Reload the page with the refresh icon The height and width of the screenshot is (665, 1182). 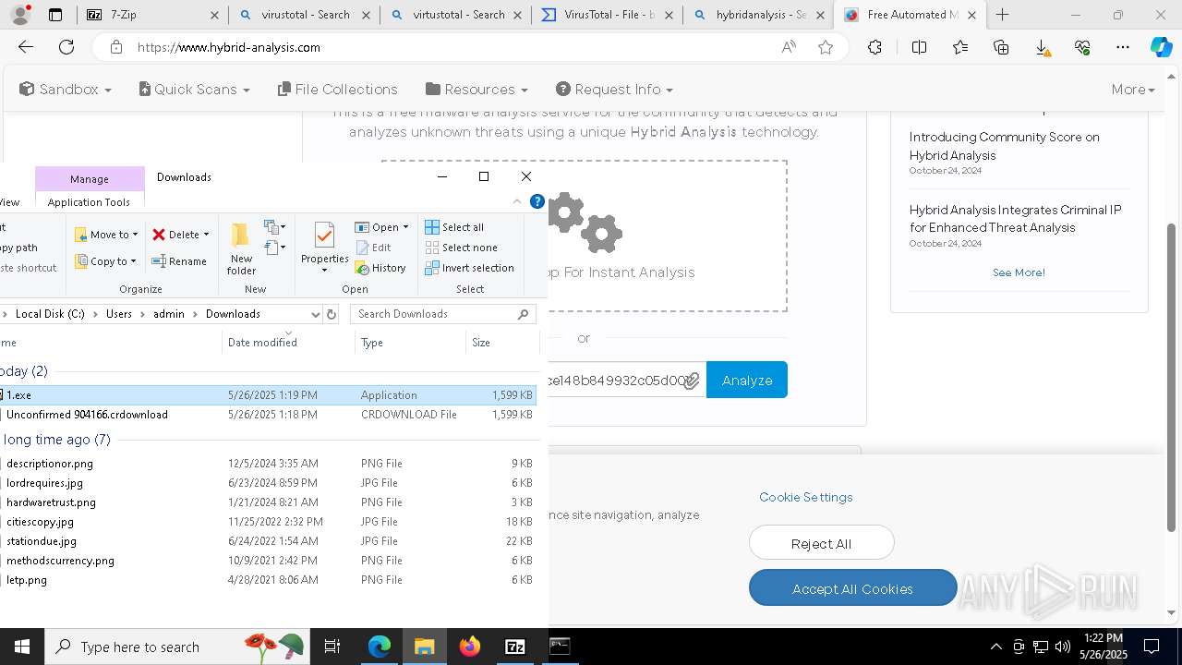(x=66, y=47)
